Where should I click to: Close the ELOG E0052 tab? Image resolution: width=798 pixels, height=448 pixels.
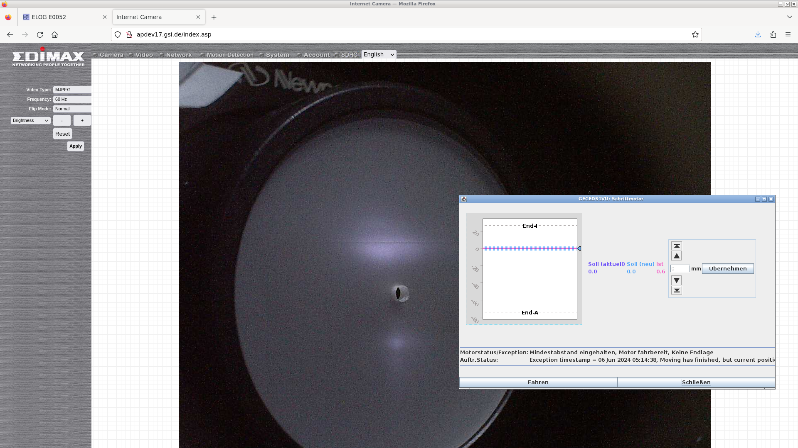tap(105, 17)
